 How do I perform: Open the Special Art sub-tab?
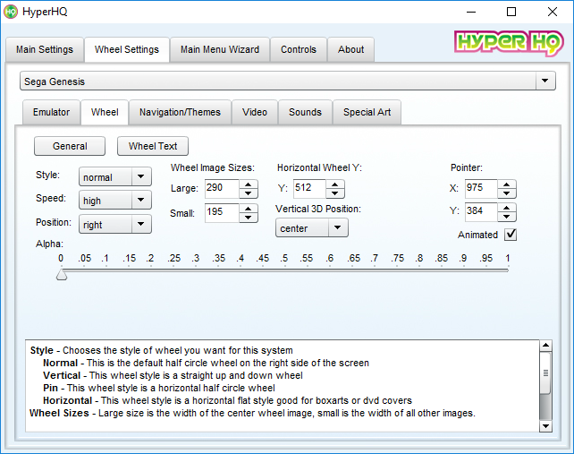tap(367, 112)
